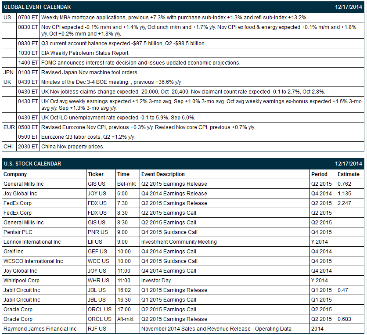Click Eurozone Q3 labor costs entry
Image resolution: width=367 pixels, height=335 pixels.
click(x=88, y=137)
